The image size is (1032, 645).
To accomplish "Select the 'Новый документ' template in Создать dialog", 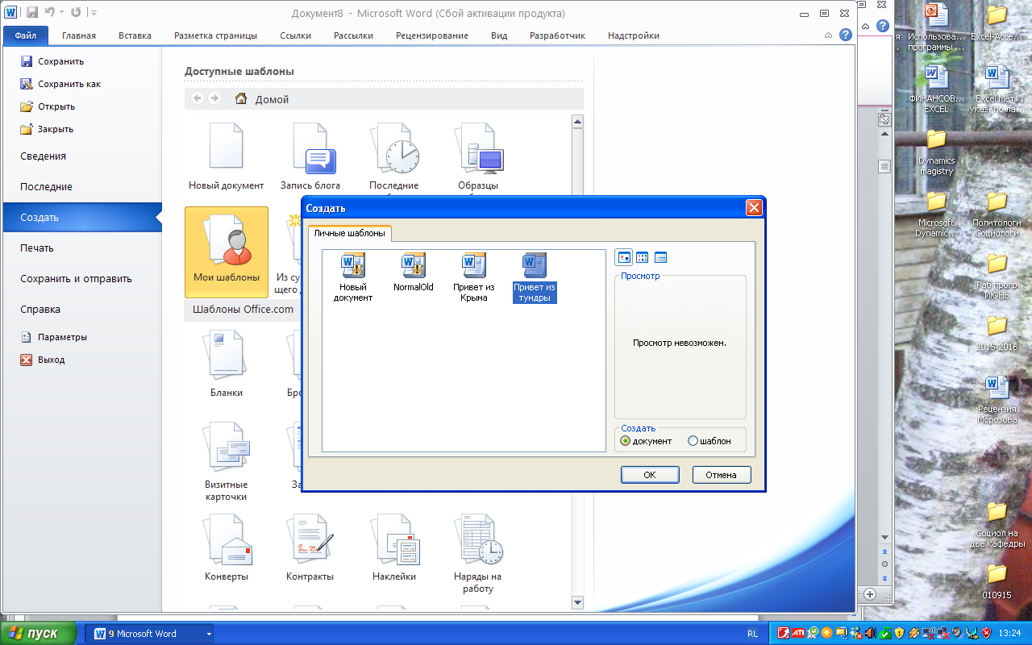I will click(353, 277).
